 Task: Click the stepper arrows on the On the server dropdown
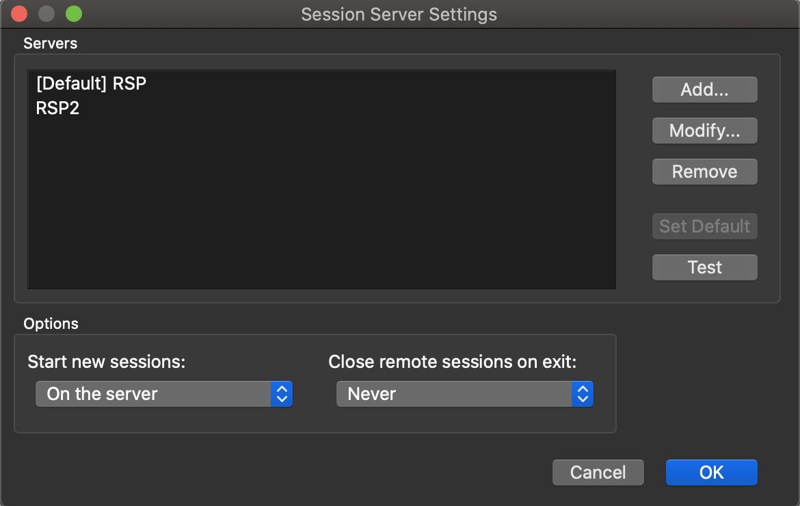coord(283,394)
